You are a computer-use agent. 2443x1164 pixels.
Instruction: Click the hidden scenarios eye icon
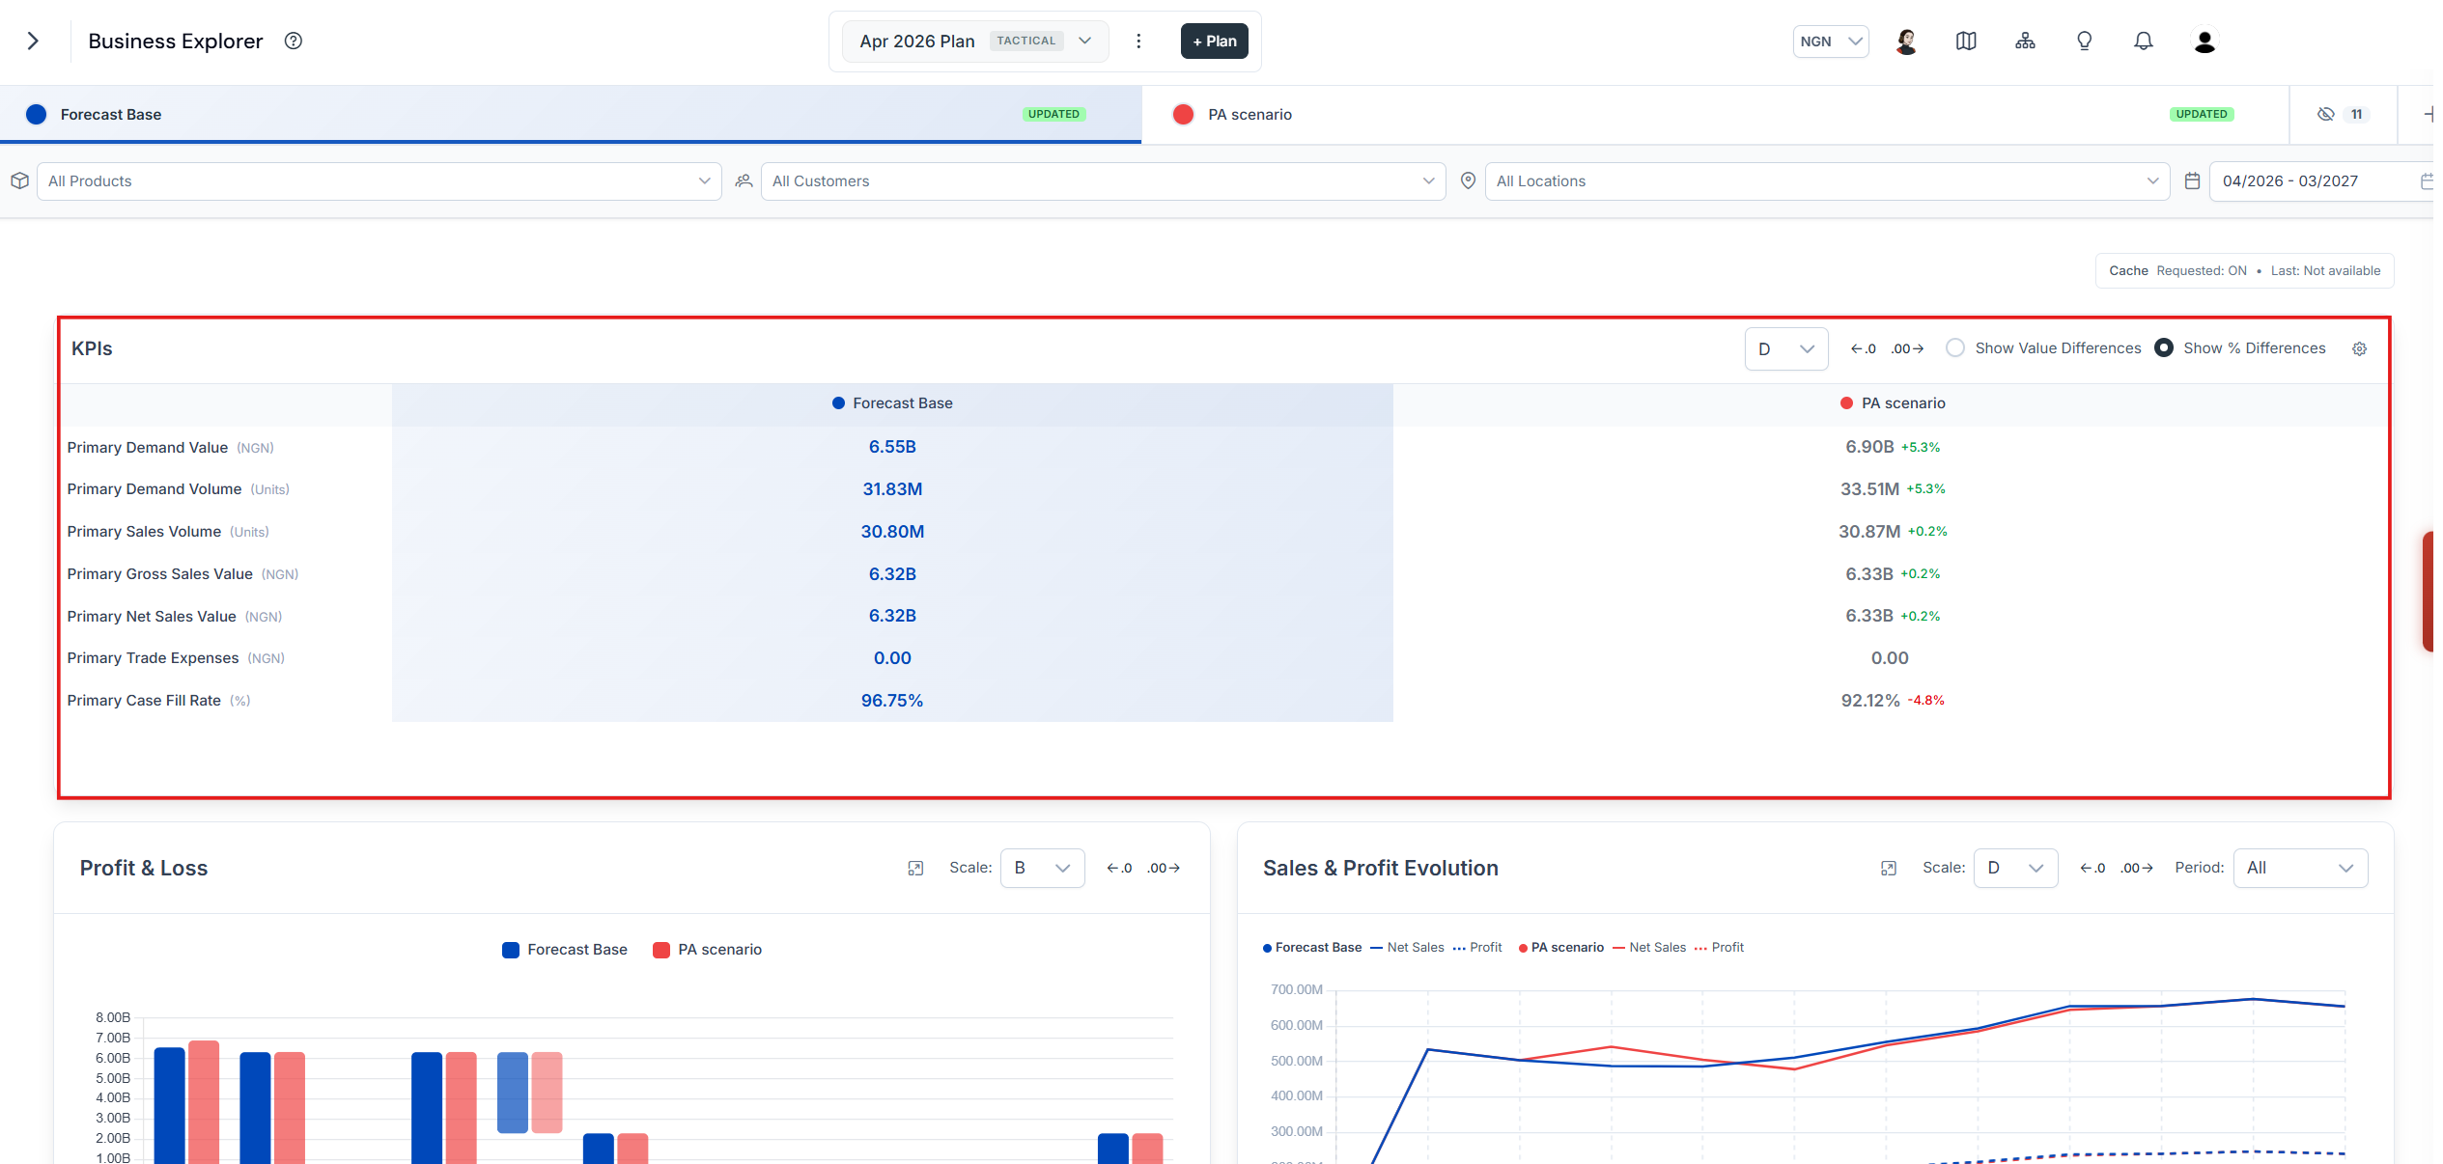(2326, 114)
